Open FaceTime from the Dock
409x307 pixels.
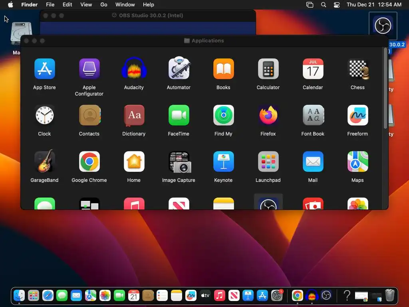[x=119, y=295]
